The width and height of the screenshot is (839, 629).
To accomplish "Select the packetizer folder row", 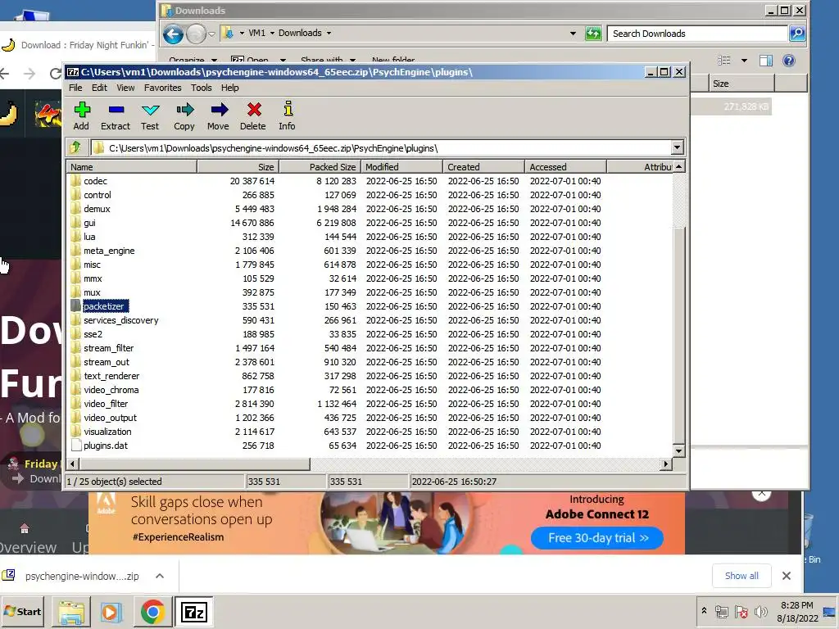I will [370, 306].
